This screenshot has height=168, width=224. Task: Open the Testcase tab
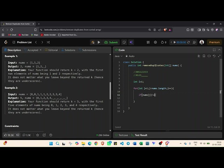tap(121, 135)
